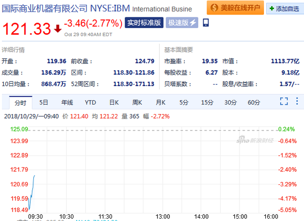Click the chart readout 幅 -2.72%

point(156,117)
